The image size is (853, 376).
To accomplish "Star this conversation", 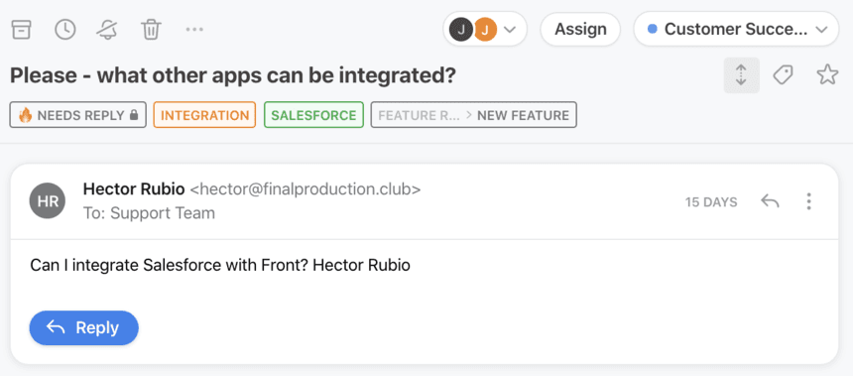I will click(827, 74).
